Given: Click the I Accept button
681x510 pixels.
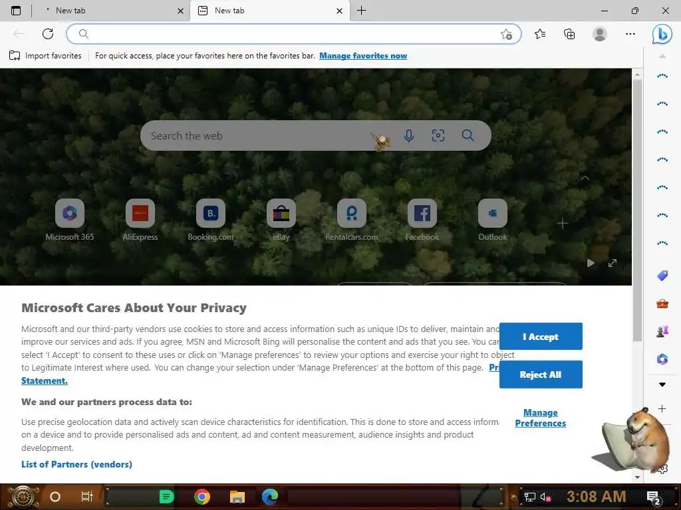Looking at the screenshot, I should tap(541, 336).
